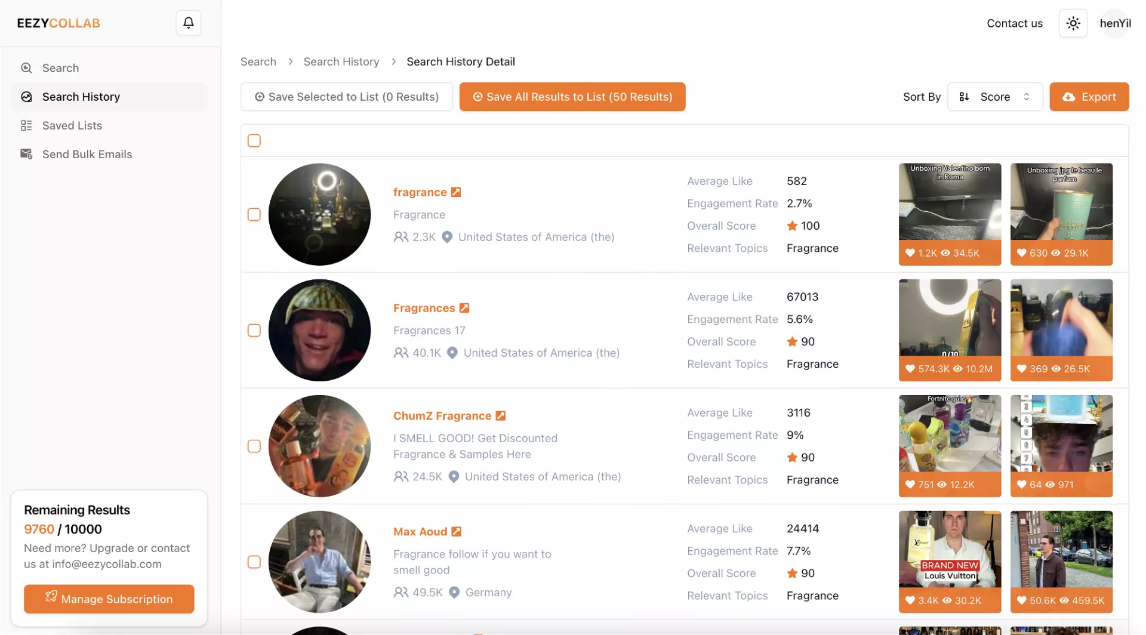
Task: Check the box for Max Aoud
Action: tap(254, 562)
